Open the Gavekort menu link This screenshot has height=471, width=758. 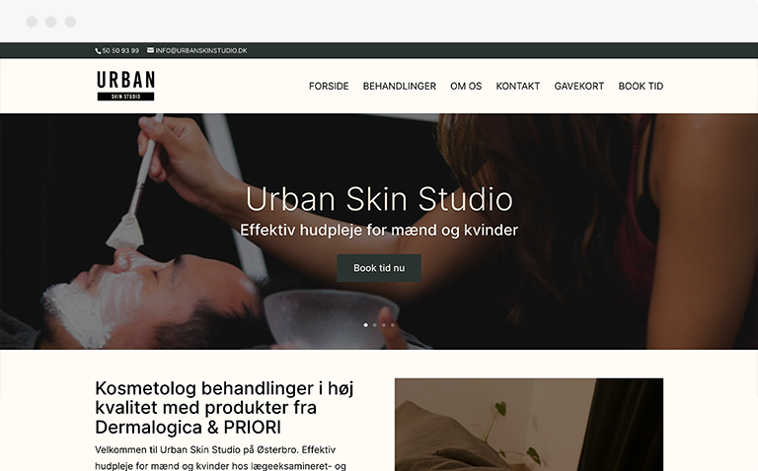click(x=579, y=86)
